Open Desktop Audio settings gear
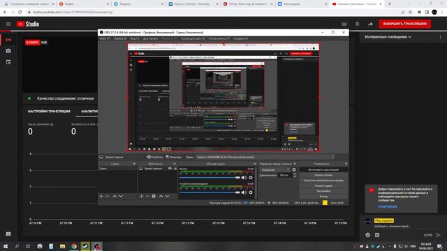447x251 pixels. [x=251, y=192]
